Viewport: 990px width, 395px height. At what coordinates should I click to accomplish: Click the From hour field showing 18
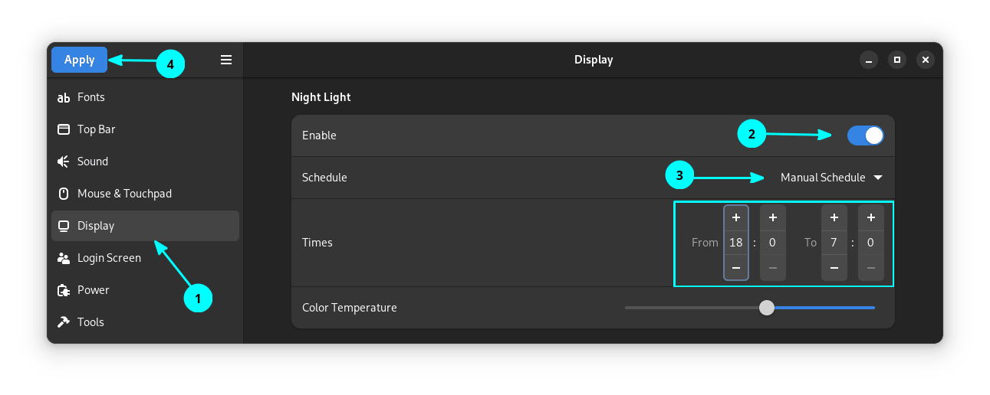coord(736,243)
